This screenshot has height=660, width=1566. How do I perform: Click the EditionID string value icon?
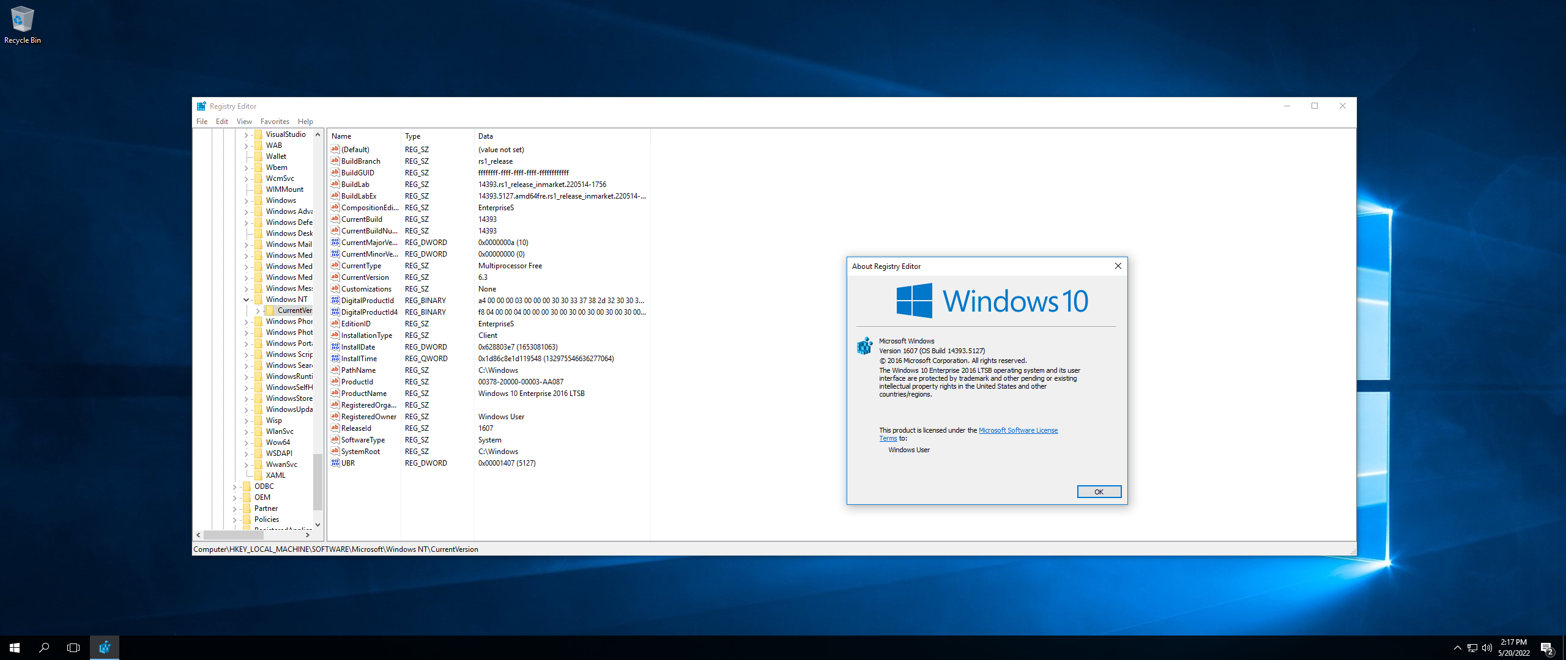click(x=335, y=323)
